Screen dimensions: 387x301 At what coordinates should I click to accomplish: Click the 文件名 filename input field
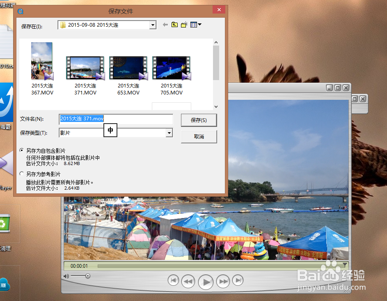116,119
